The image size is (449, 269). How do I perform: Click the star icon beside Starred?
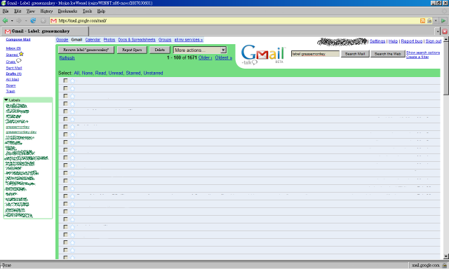click(21, 54)
